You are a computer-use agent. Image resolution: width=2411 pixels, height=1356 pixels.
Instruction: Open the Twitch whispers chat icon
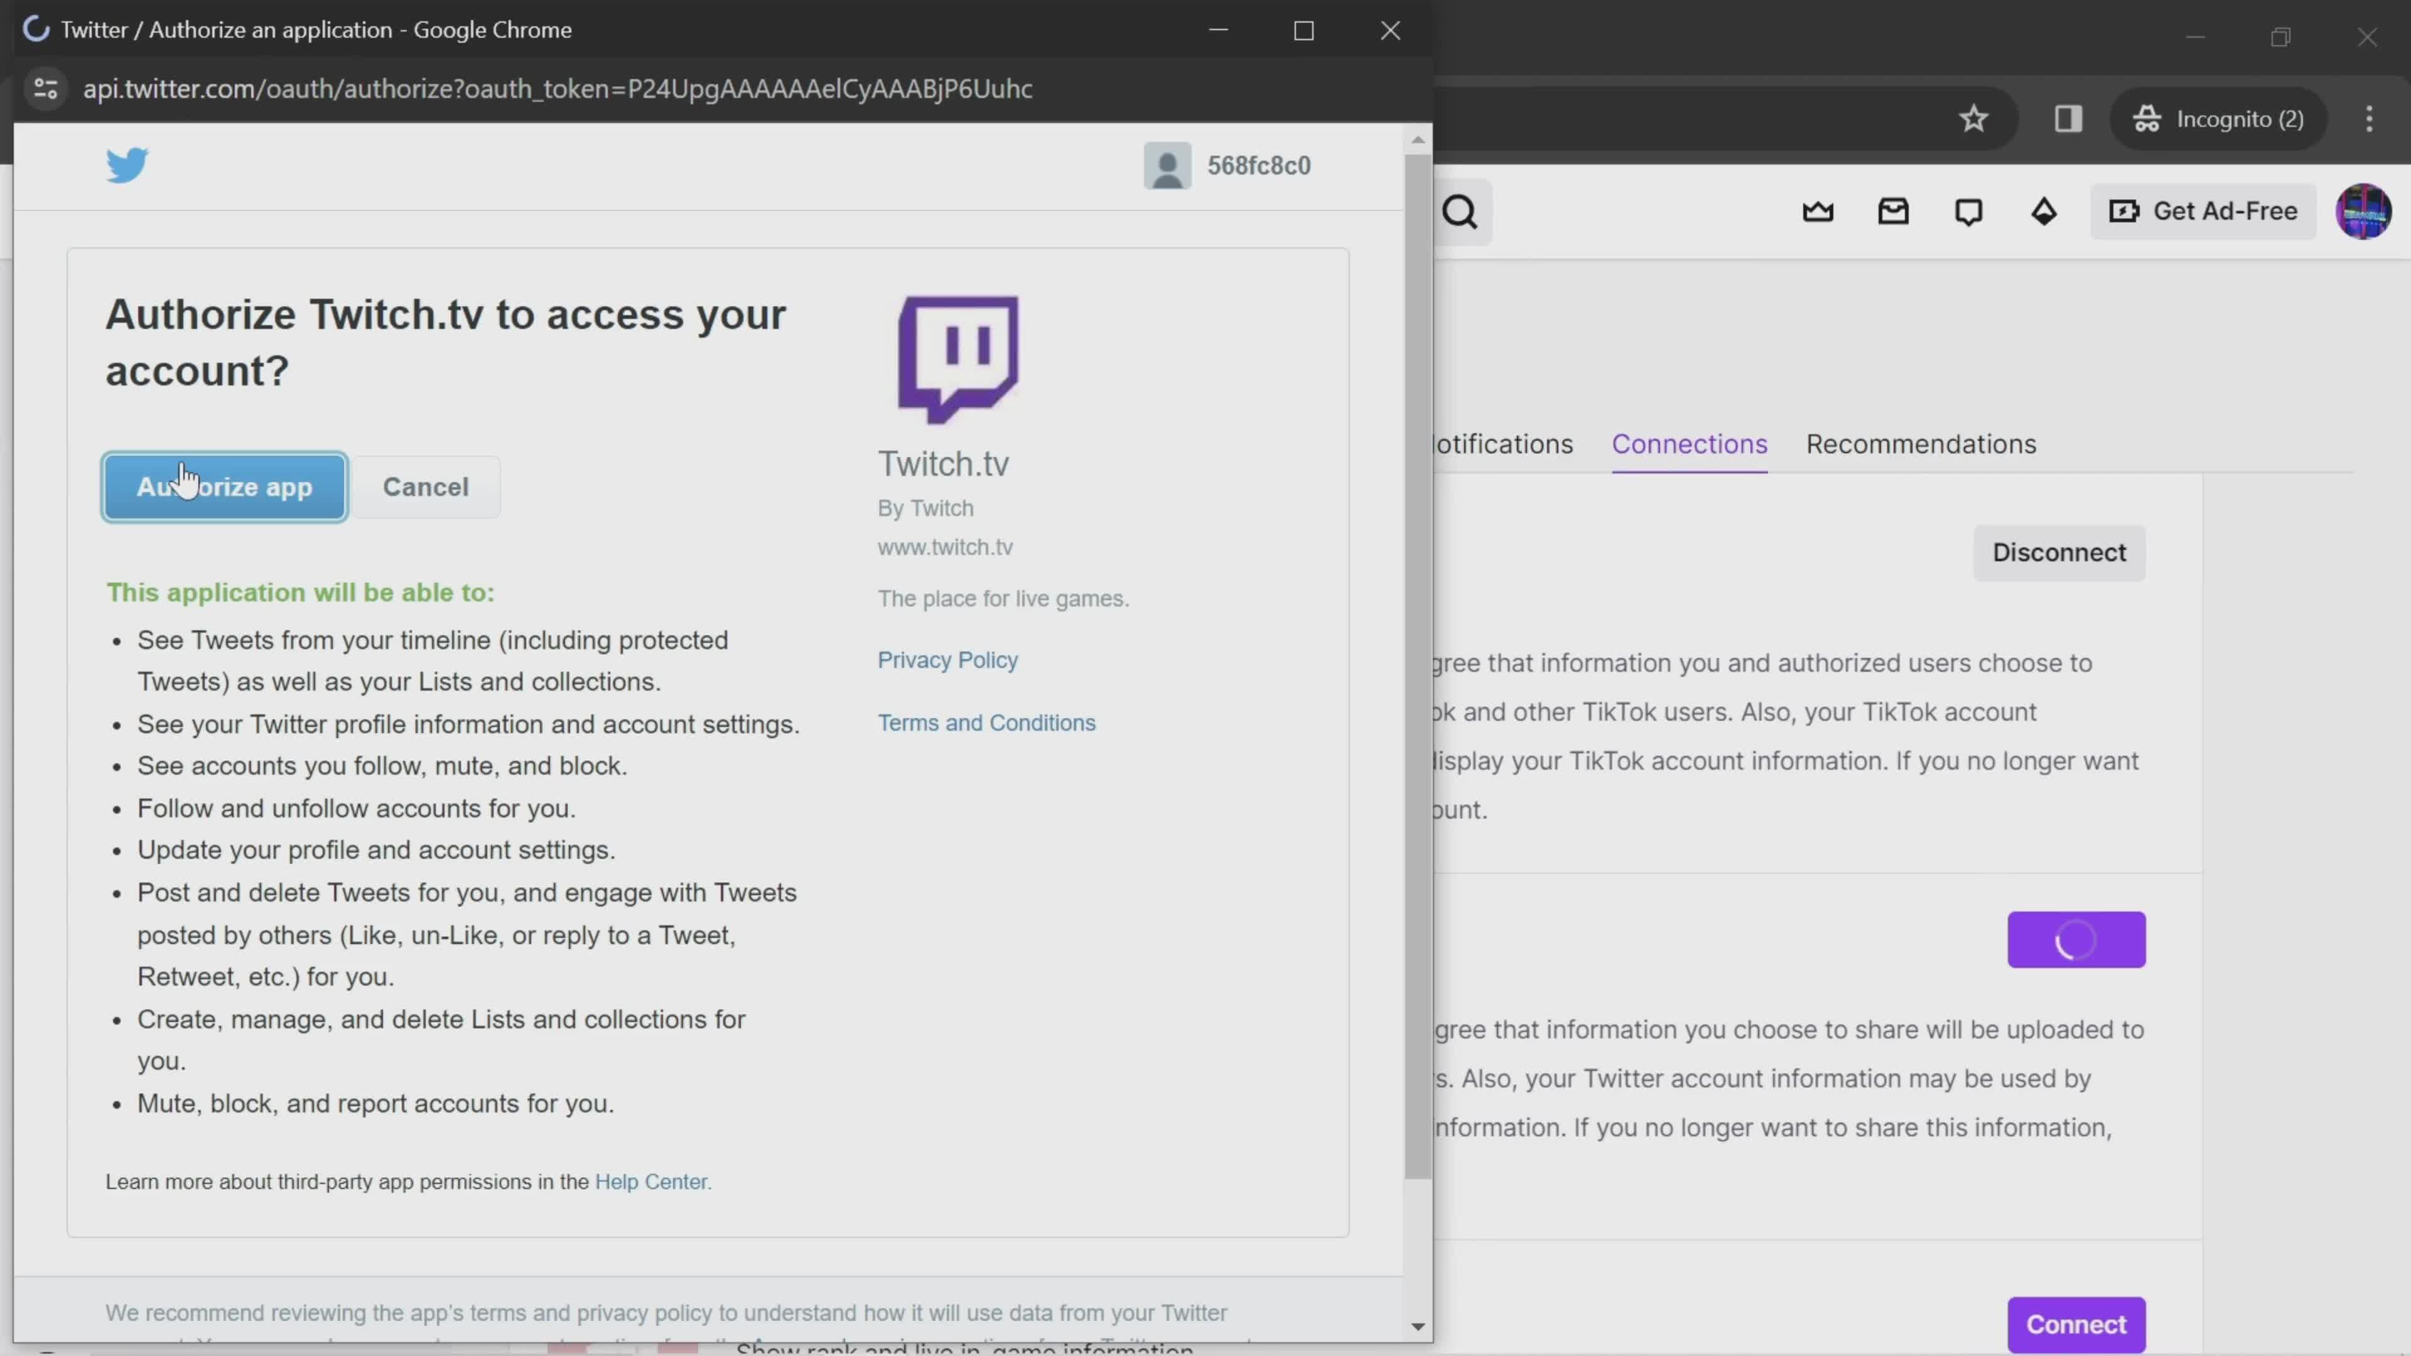(1968, 212)
